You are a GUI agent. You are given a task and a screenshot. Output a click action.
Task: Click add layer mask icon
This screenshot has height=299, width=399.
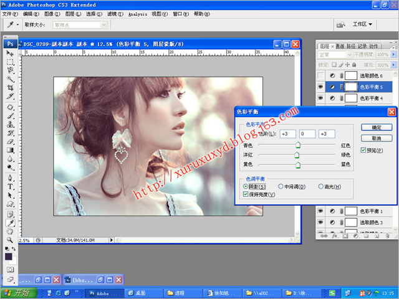(345, 236)
